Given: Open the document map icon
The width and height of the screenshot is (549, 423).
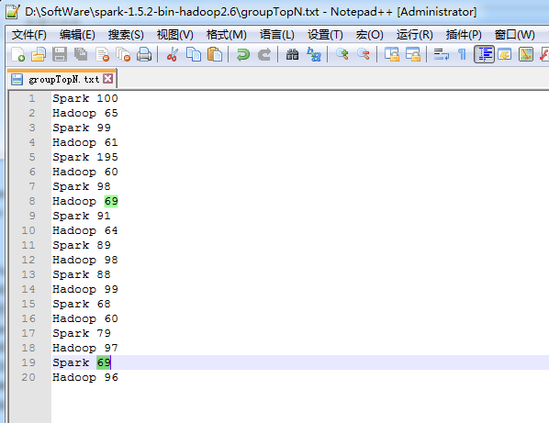Looking at the screenshot, I should [526, 54].
